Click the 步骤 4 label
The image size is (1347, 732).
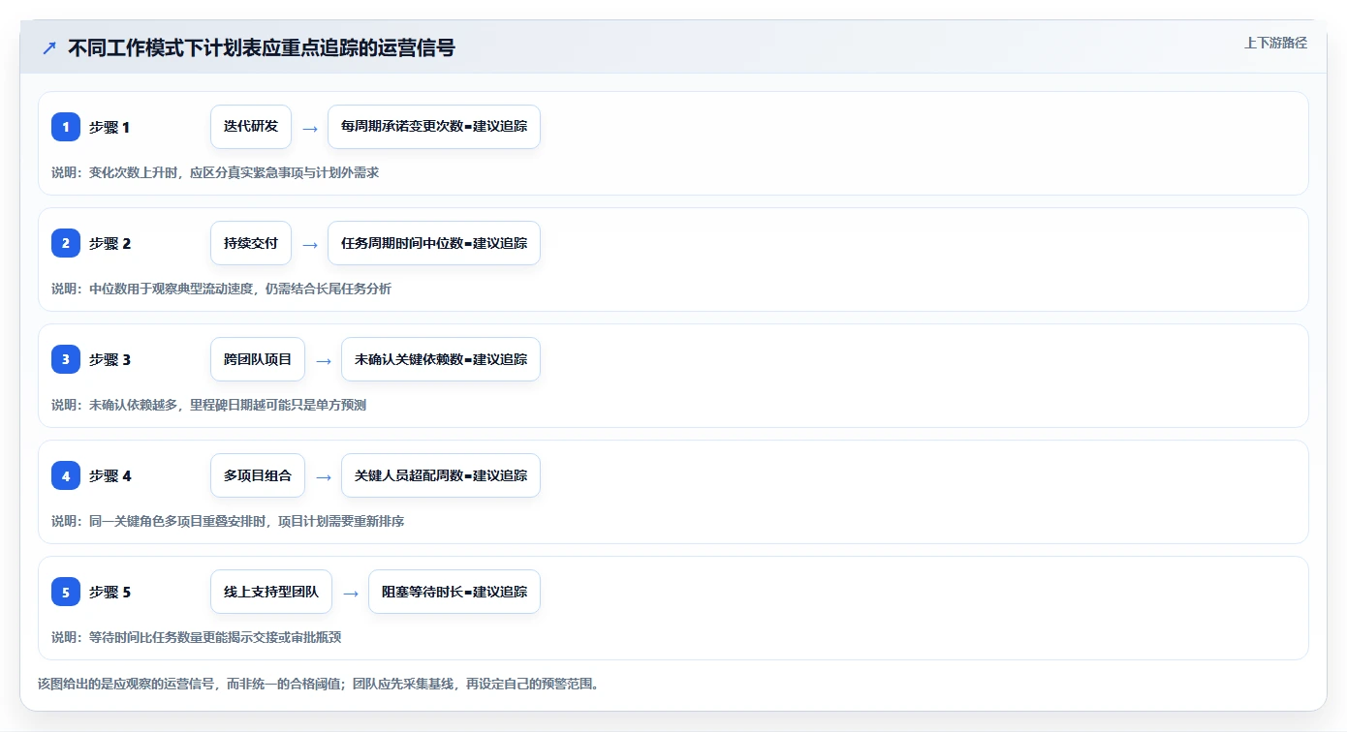click(x=110, y=476)
